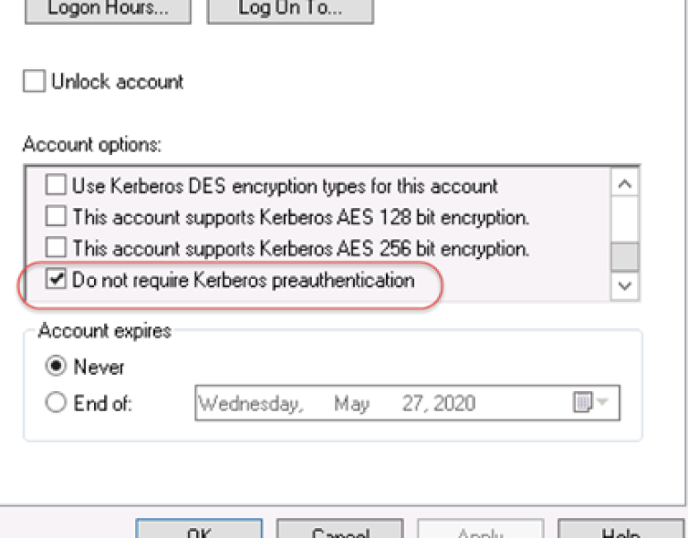The image size is (688, 538).
Task: Open Help from the dialog
Action: click(620, 530)
